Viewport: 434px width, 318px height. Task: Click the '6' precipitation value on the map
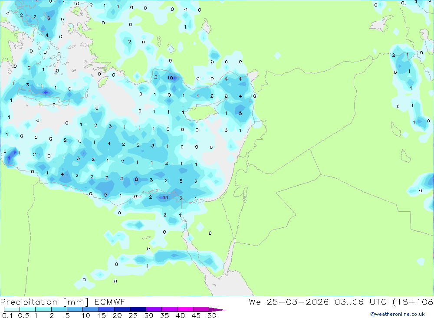pyautogui.click(x=49, y=18)
